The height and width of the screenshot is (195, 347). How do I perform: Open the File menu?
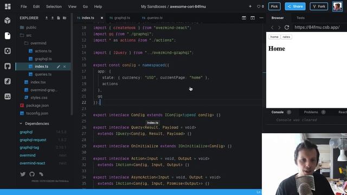tap(24, 6)
